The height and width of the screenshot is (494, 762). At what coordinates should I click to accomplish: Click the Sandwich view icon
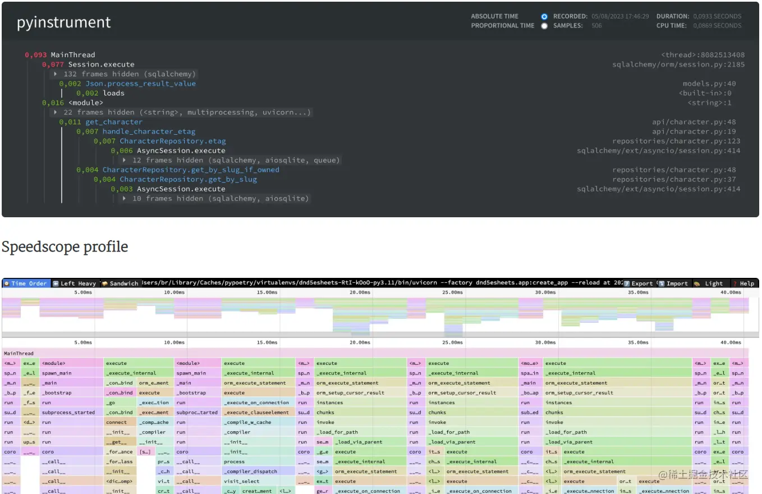click(x=104, y=283)
